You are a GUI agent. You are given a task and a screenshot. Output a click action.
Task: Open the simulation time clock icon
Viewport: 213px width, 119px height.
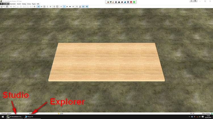point(54,7)
